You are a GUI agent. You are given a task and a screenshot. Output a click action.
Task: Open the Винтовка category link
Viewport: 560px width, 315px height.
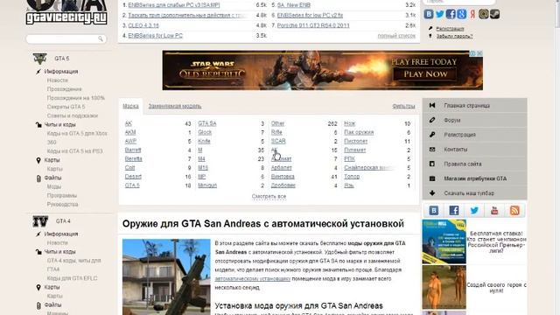pos(283,177)
